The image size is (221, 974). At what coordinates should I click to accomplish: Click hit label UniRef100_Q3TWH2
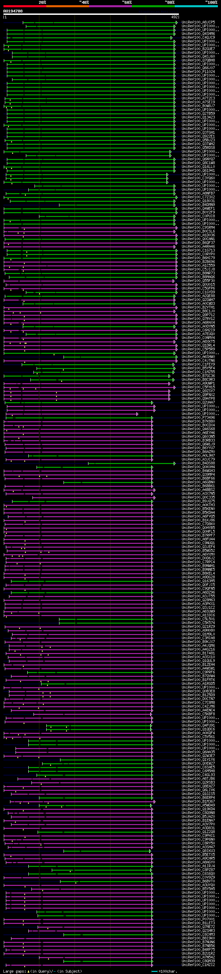[x=198, y=144]
